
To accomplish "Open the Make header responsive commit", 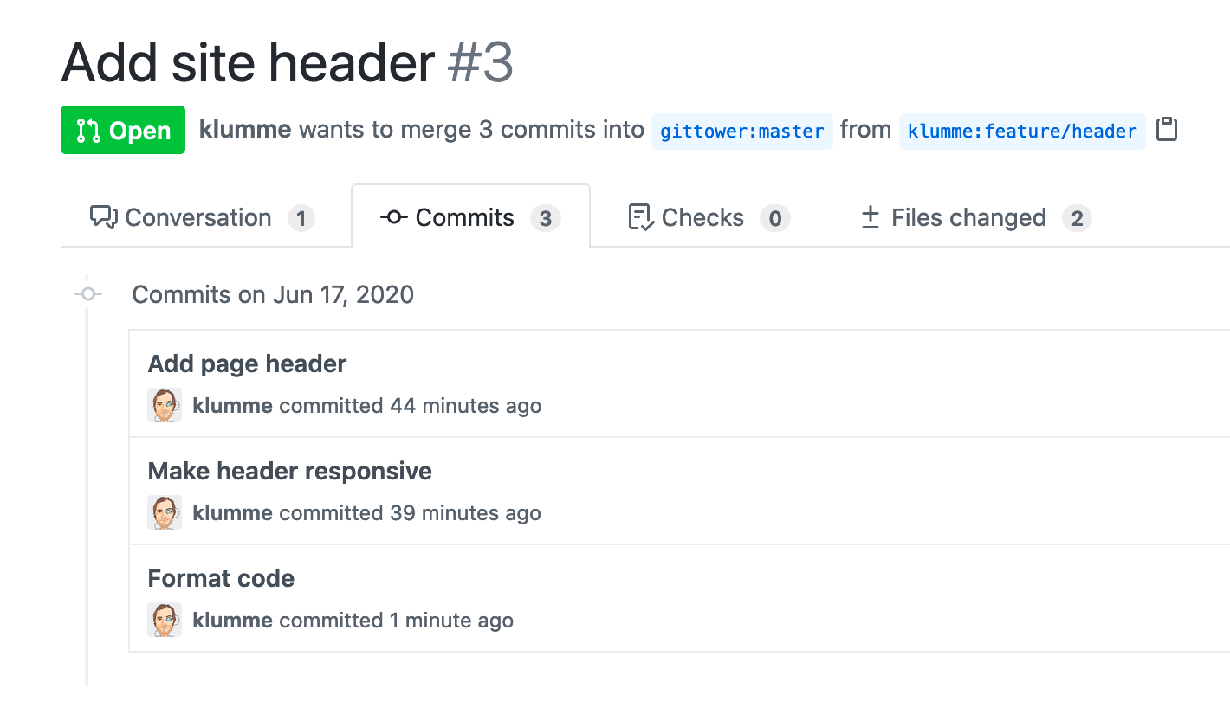I will coord(290,471).
